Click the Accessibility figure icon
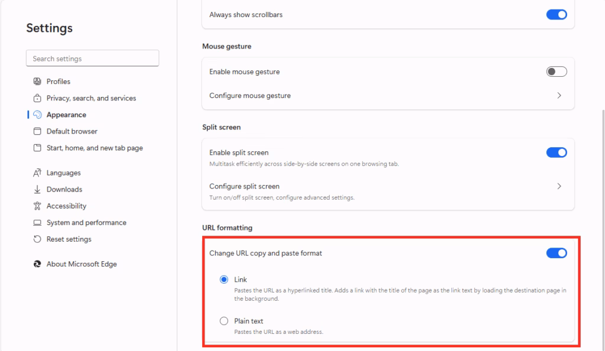The height and width of the screenshot is (351, 605). click(x=37, y=206)
